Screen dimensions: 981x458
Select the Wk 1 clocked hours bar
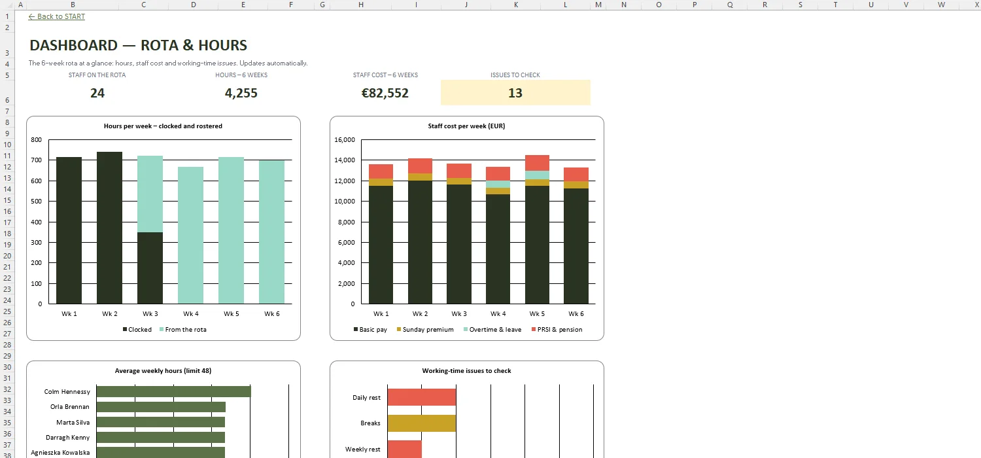[69, 230]
